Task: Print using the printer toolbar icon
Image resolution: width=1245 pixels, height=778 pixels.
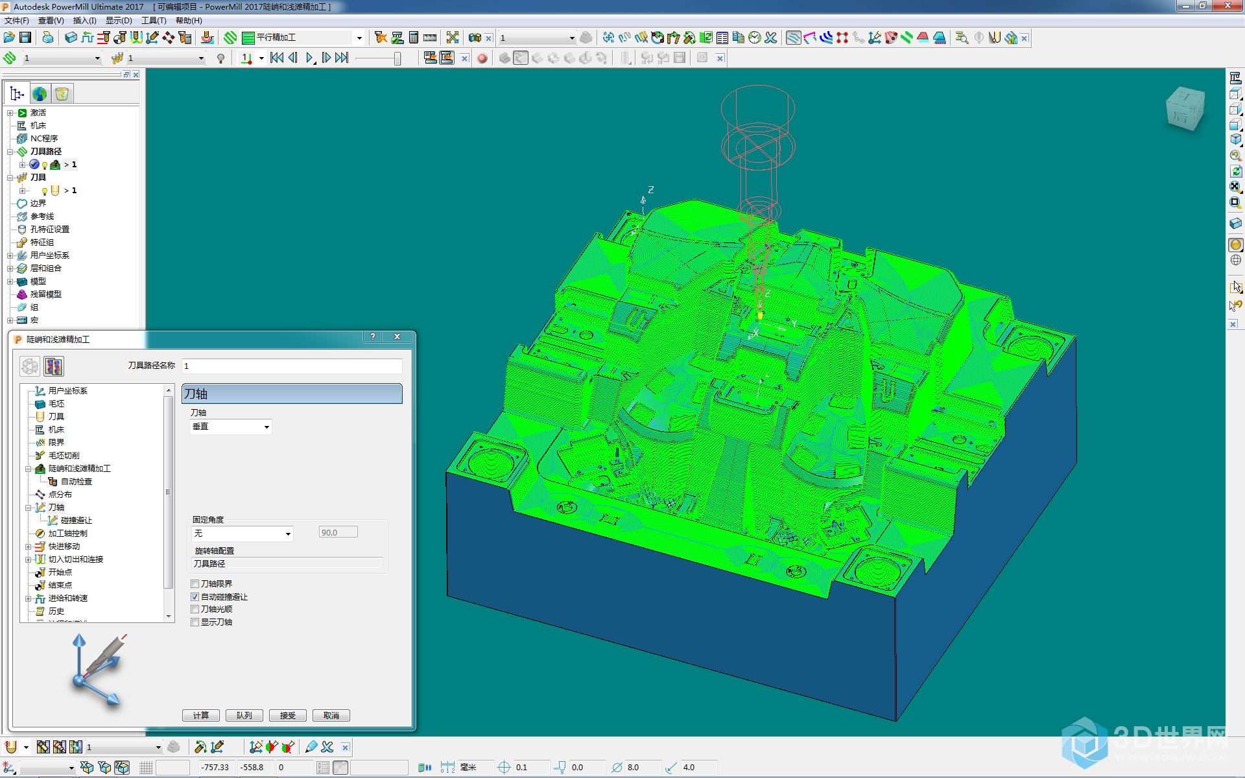Action: click(x=48, y=38)
